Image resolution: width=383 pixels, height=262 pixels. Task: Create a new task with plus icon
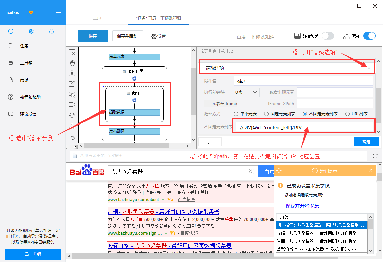[x=11, y=31]
